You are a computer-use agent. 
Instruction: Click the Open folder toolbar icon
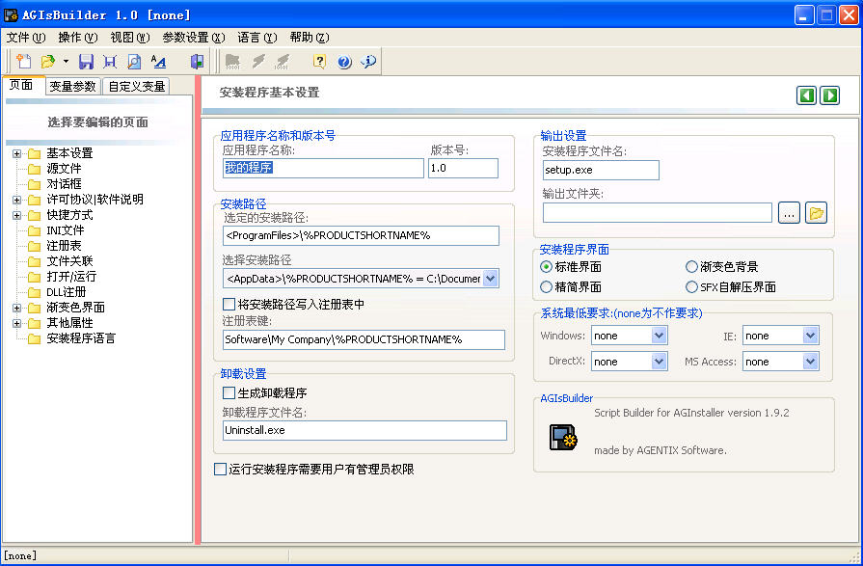coord(47,62)
